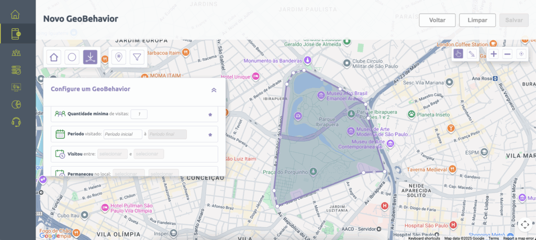536x240 pixels.
Task: Click the Quantidade mínima de visitas input
Action: click(x=139, y=114)
